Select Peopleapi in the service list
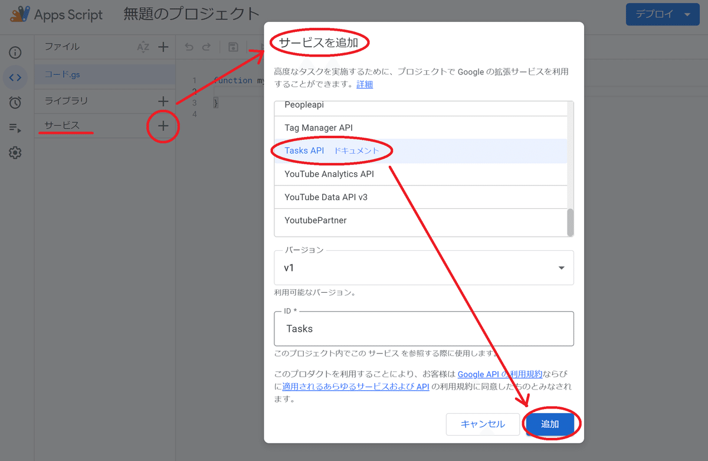 pyautogui.click(x=421, y=107)
